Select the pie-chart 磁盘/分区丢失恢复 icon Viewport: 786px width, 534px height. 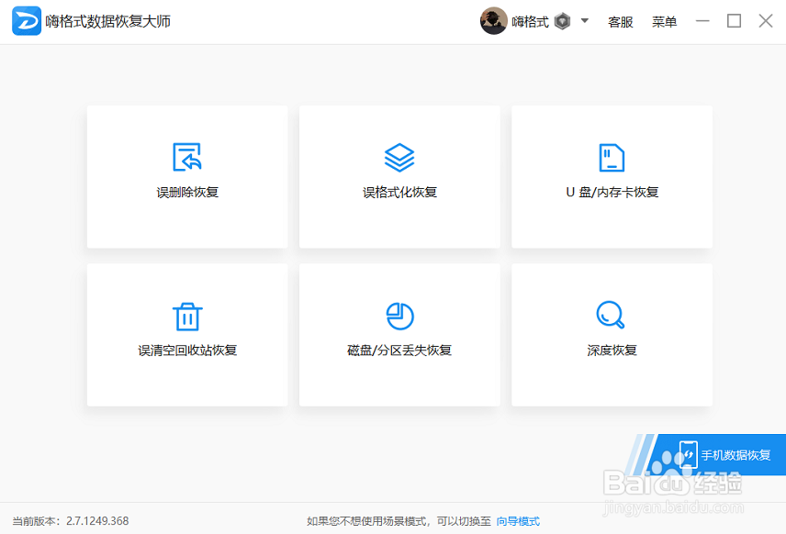point(399,314)
